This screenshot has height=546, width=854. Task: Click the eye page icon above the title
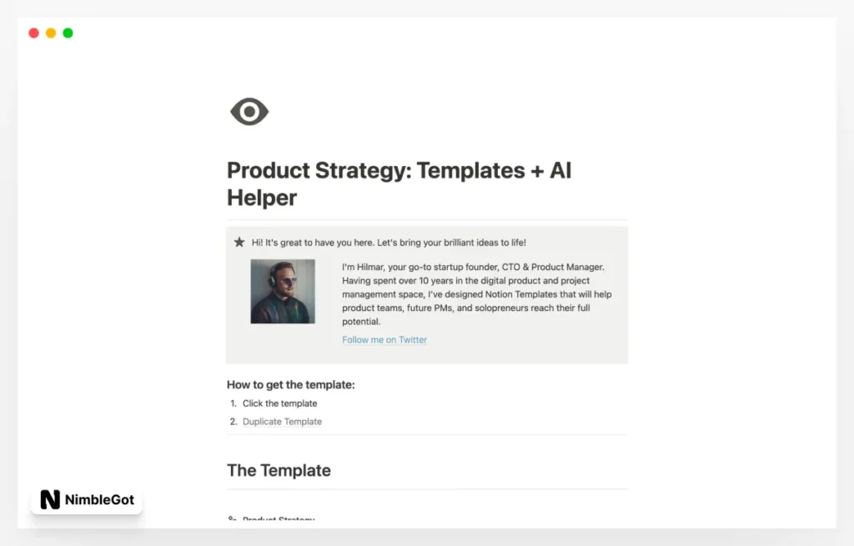[x=248, y=111]
